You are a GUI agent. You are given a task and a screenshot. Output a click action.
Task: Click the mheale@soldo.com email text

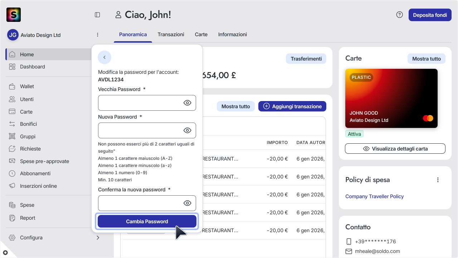pyautogui.click(x=377, y=252)
